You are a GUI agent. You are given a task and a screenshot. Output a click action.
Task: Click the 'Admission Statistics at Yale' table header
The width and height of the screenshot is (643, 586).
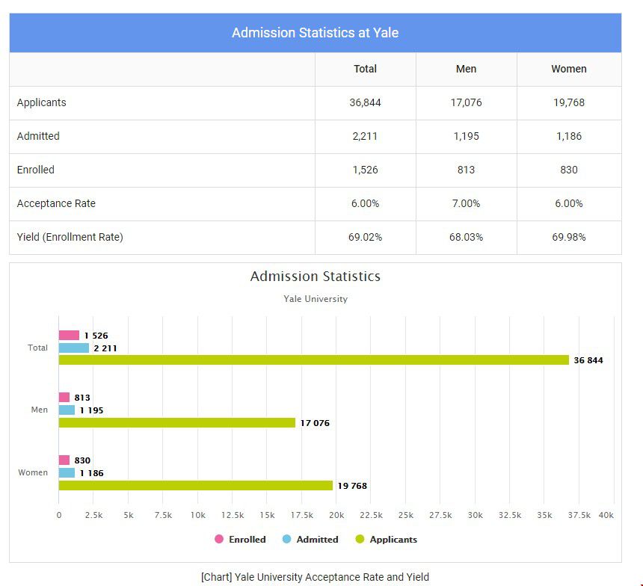(316, 33)
